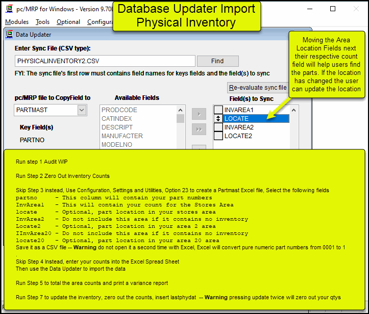
Task: Select MANUFACTER in Available Fields
Action: (122, 136)
